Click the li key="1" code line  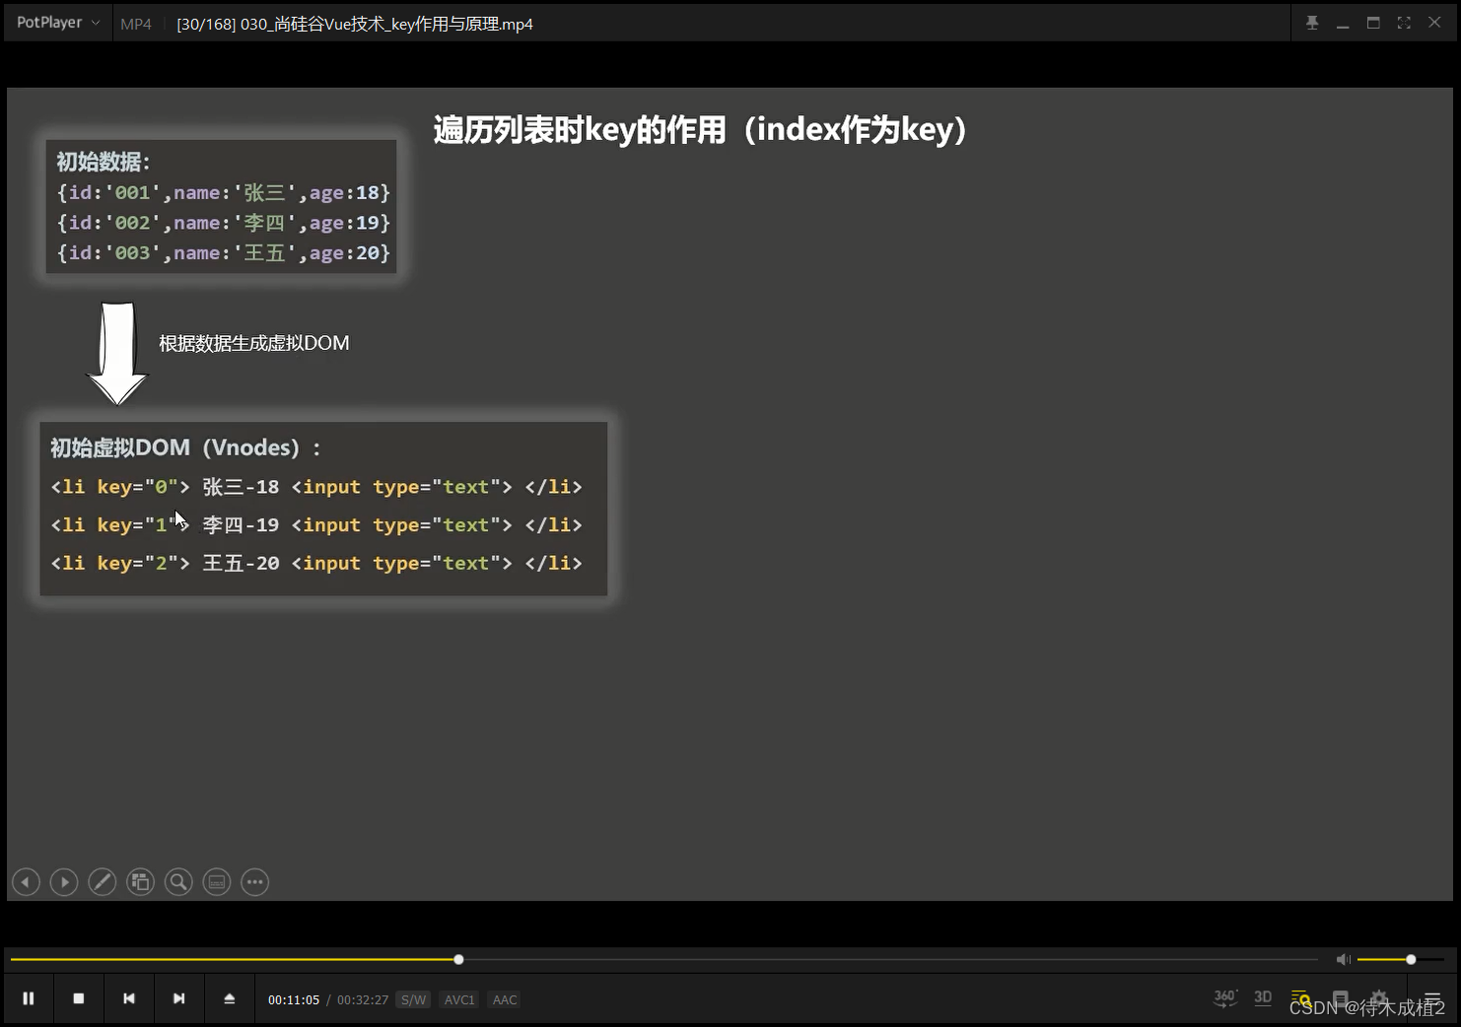(x=316, y=525)
